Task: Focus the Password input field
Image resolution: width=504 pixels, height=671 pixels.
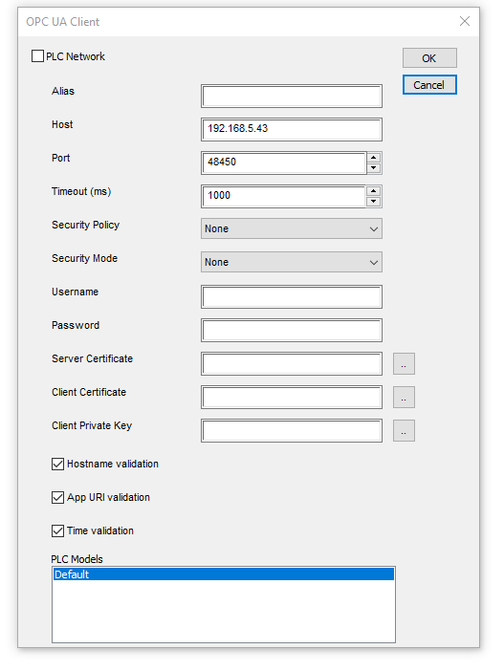Action: pyautogui.click(x=291, y=330)
